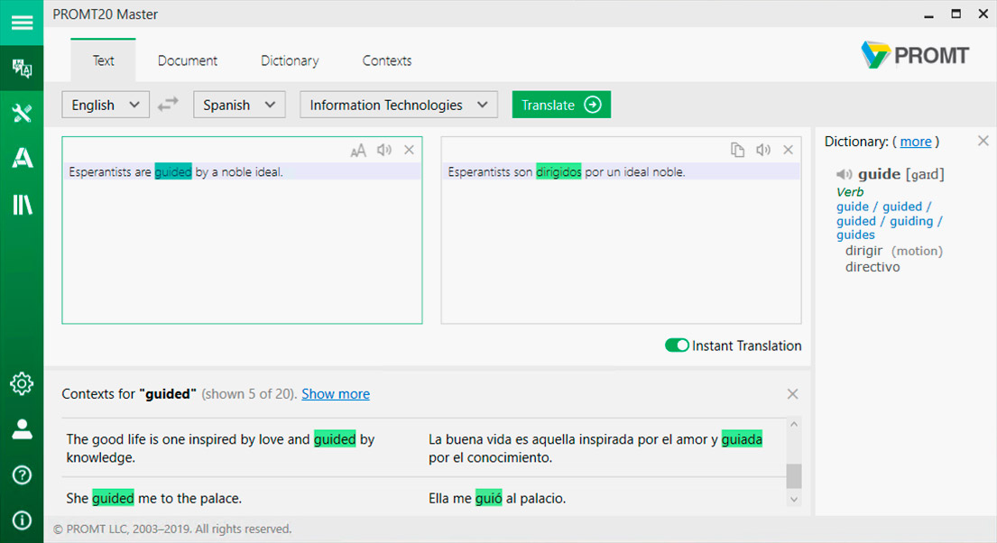Play pronunciation of the word guide

coord(845,174)
